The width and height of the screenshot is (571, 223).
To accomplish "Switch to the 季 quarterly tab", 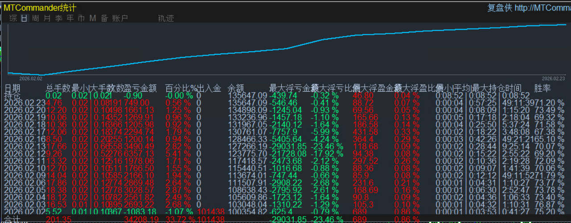I will (58, 18).
